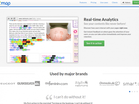Click the Peugeot brand logo

point(7,84)
